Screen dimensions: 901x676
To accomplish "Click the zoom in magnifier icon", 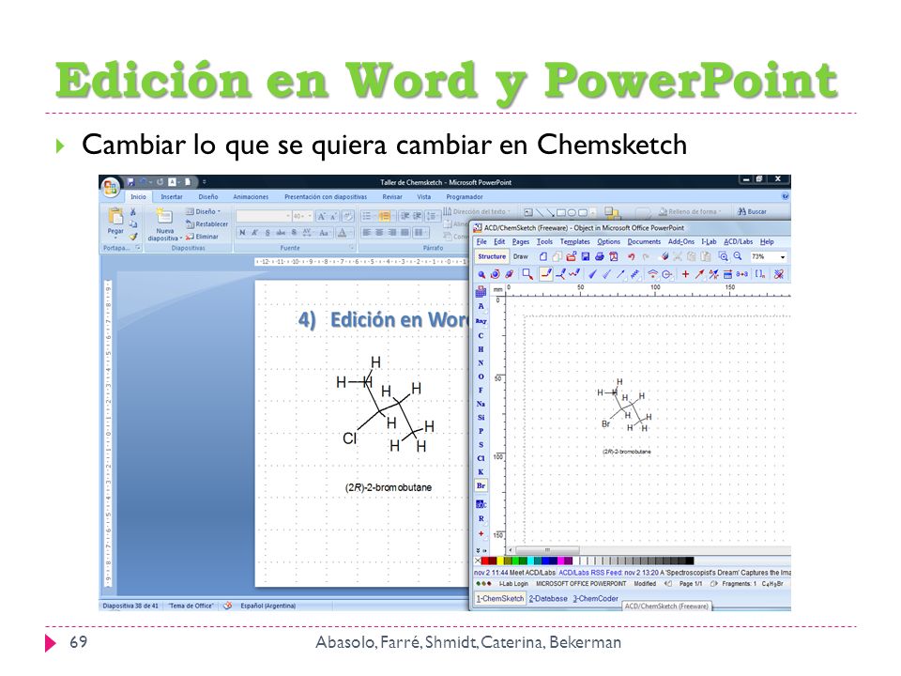I will pyautogui.click(x=723, y=256).
